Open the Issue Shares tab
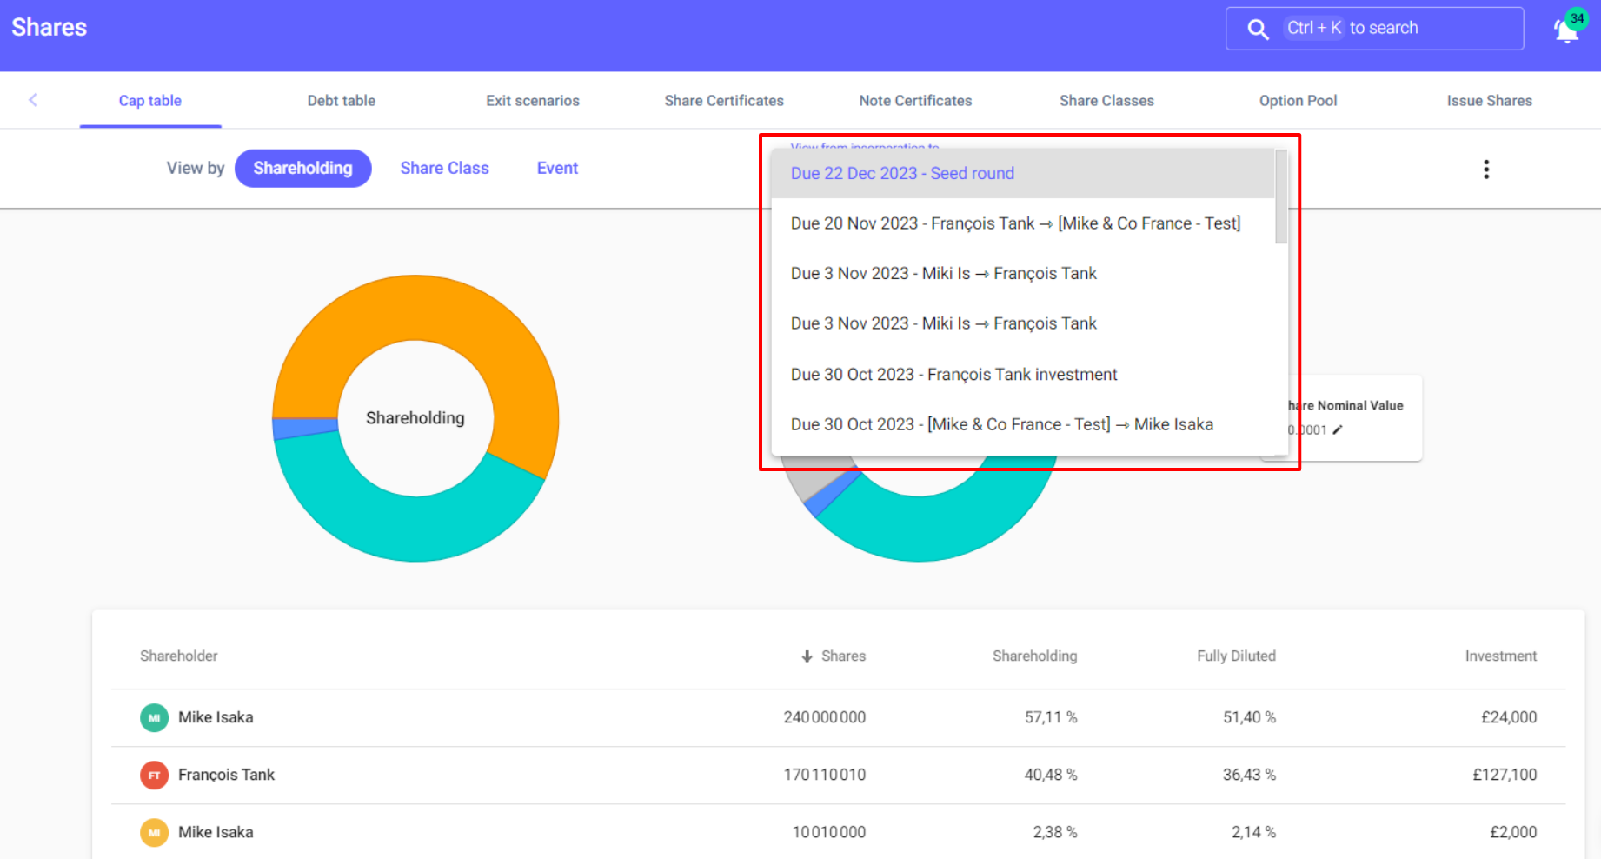This screenshot has height=859, width=1601. pyautogui.click(x=1489, y=101)
